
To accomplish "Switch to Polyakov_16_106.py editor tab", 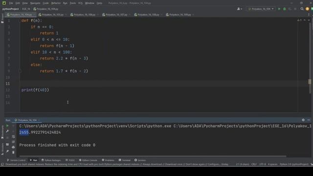I will pos(85,15).
